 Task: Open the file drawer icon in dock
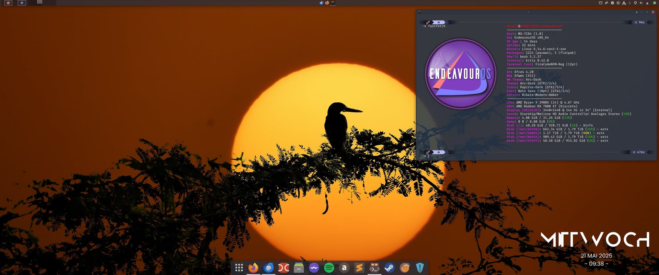[299, 268]
